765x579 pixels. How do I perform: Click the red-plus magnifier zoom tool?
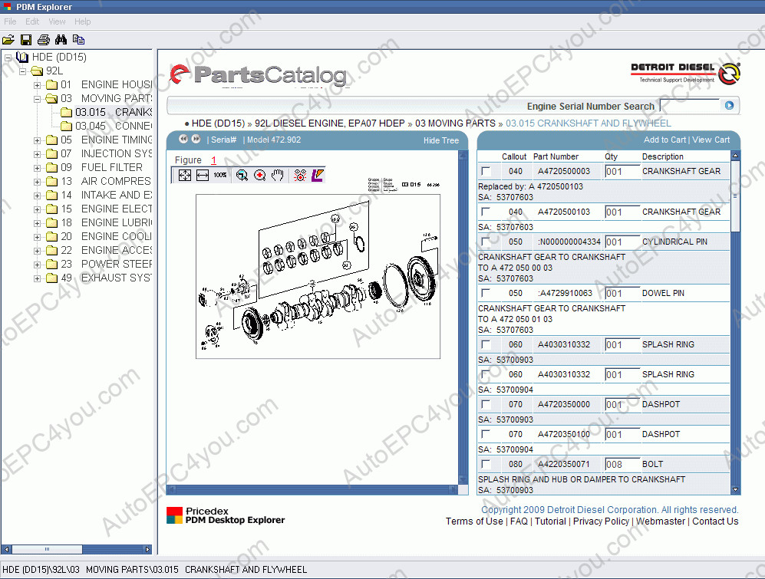tap(260, 176)
